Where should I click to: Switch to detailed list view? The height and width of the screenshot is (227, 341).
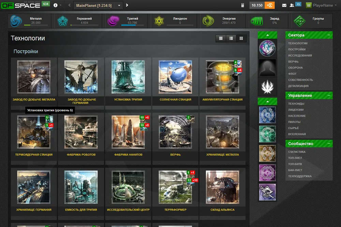[x=231, y=38]
